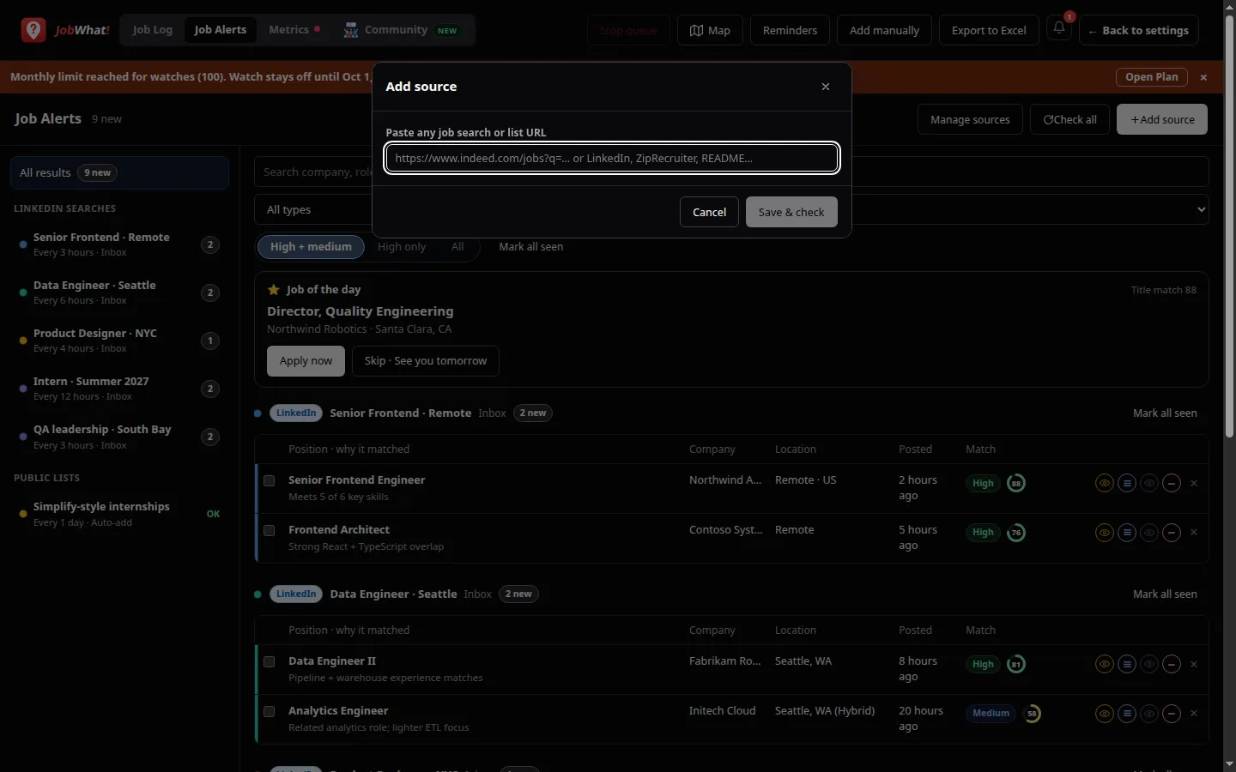
Task: Tick the Analytics Engineer checkbox
Action: [x=270, y=712]
